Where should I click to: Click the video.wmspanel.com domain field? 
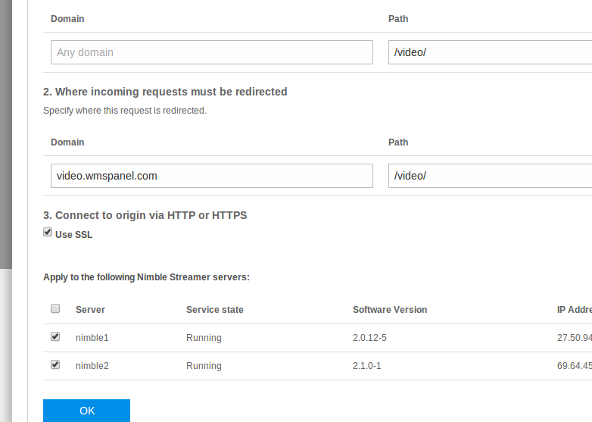(212, 176)
